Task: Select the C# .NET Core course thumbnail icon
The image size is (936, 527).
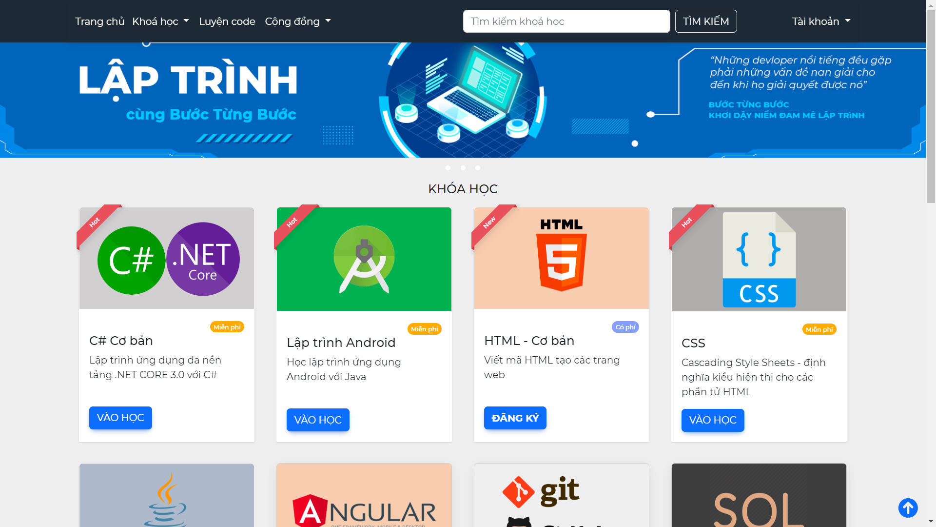Action: [166, 259]
